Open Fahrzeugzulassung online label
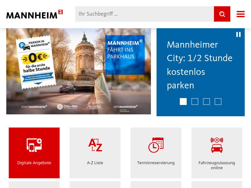This screenshot has width=251, height=188. [217, 165]
